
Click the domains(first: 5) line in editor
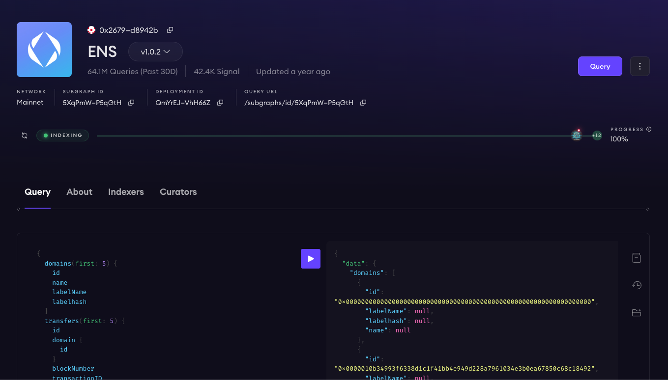pos(81,264)
